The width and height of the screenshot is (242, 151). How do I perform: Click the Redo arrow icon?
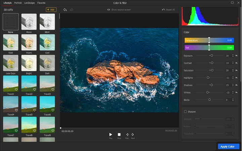(71, 10)
